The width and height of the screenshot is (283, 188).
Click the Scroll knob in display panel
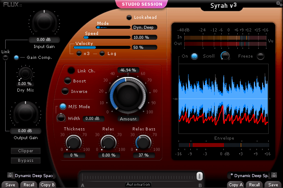coord(225,56)
